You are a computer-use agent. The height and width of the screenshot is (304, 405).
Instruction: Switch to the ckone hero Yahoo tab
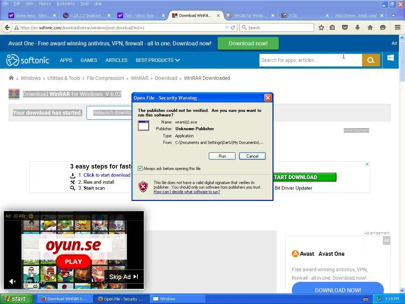click(x=32, y=15)
